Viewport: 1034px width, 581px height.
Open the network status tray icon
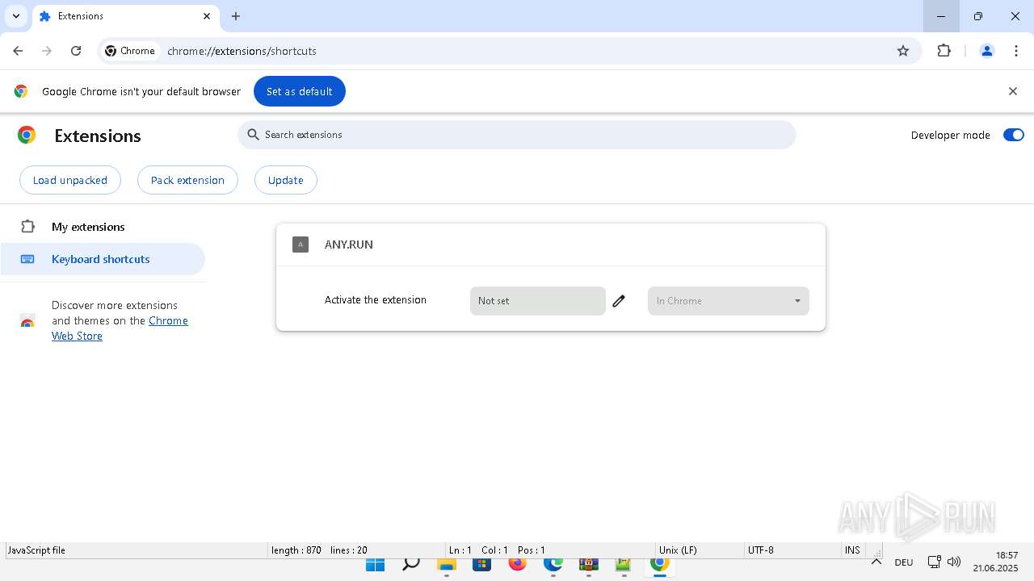click(934, 562)
